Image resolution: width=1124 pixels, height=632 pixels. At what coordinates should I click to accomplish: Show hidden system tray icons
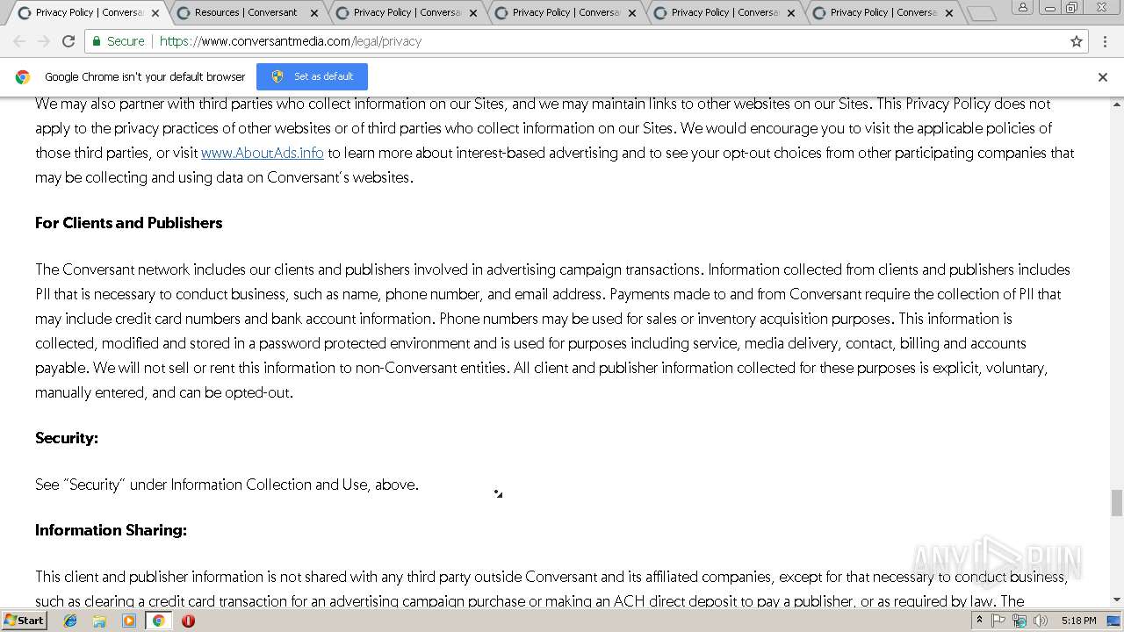[979, 621]
